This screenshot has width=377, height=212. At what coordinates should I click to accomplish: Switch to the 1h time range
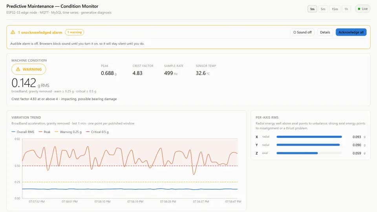click(x=346, y=9)
